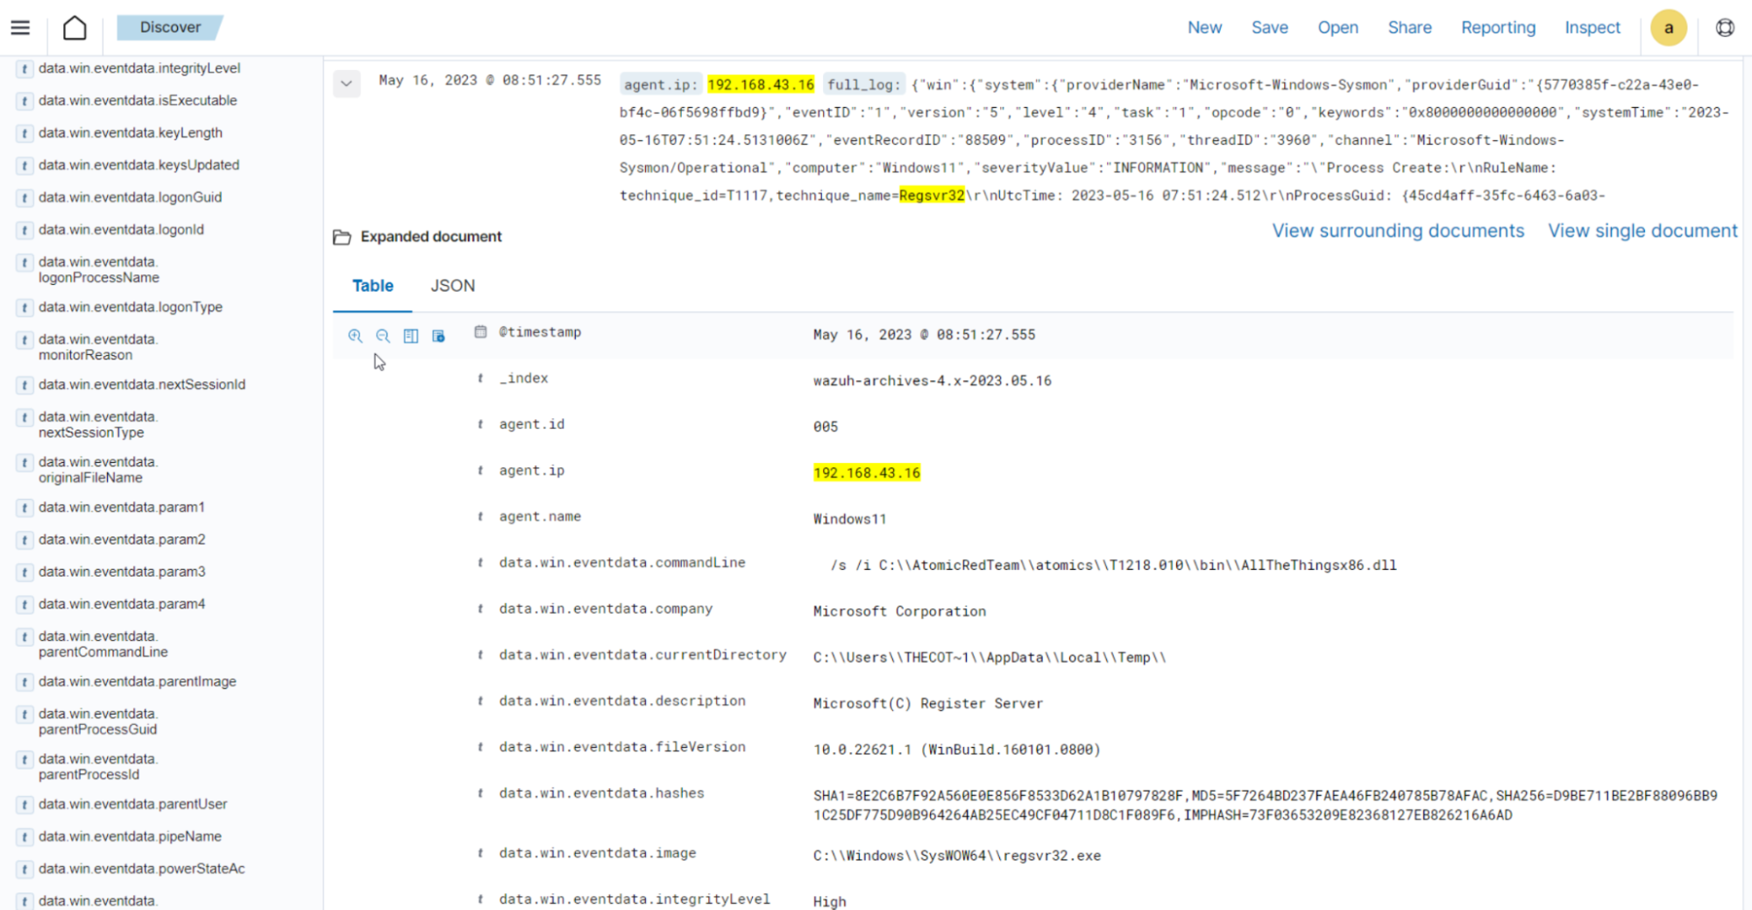Open View surrounding documents link

(1398, 231)
